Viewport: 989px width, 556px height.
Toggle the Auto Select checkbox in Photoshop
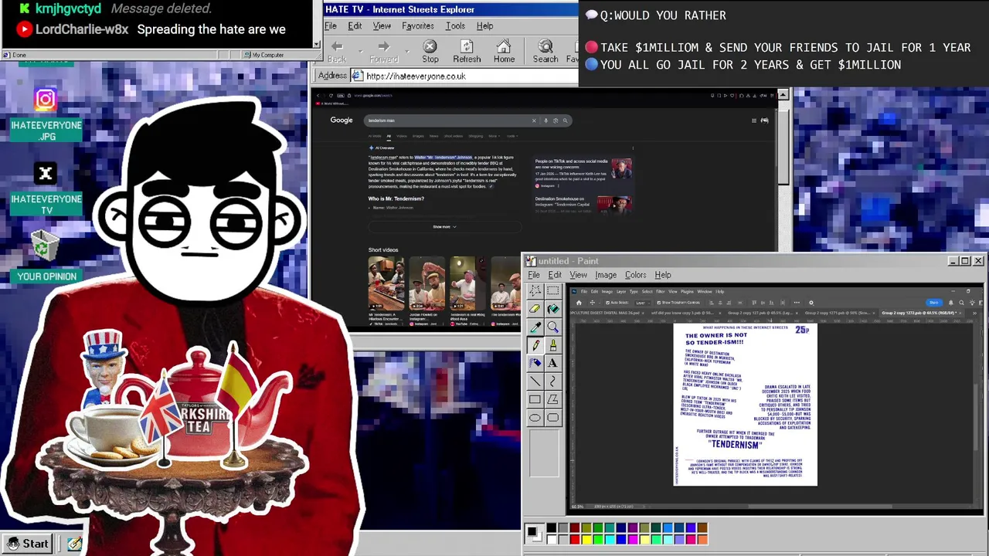click(608, 303)
